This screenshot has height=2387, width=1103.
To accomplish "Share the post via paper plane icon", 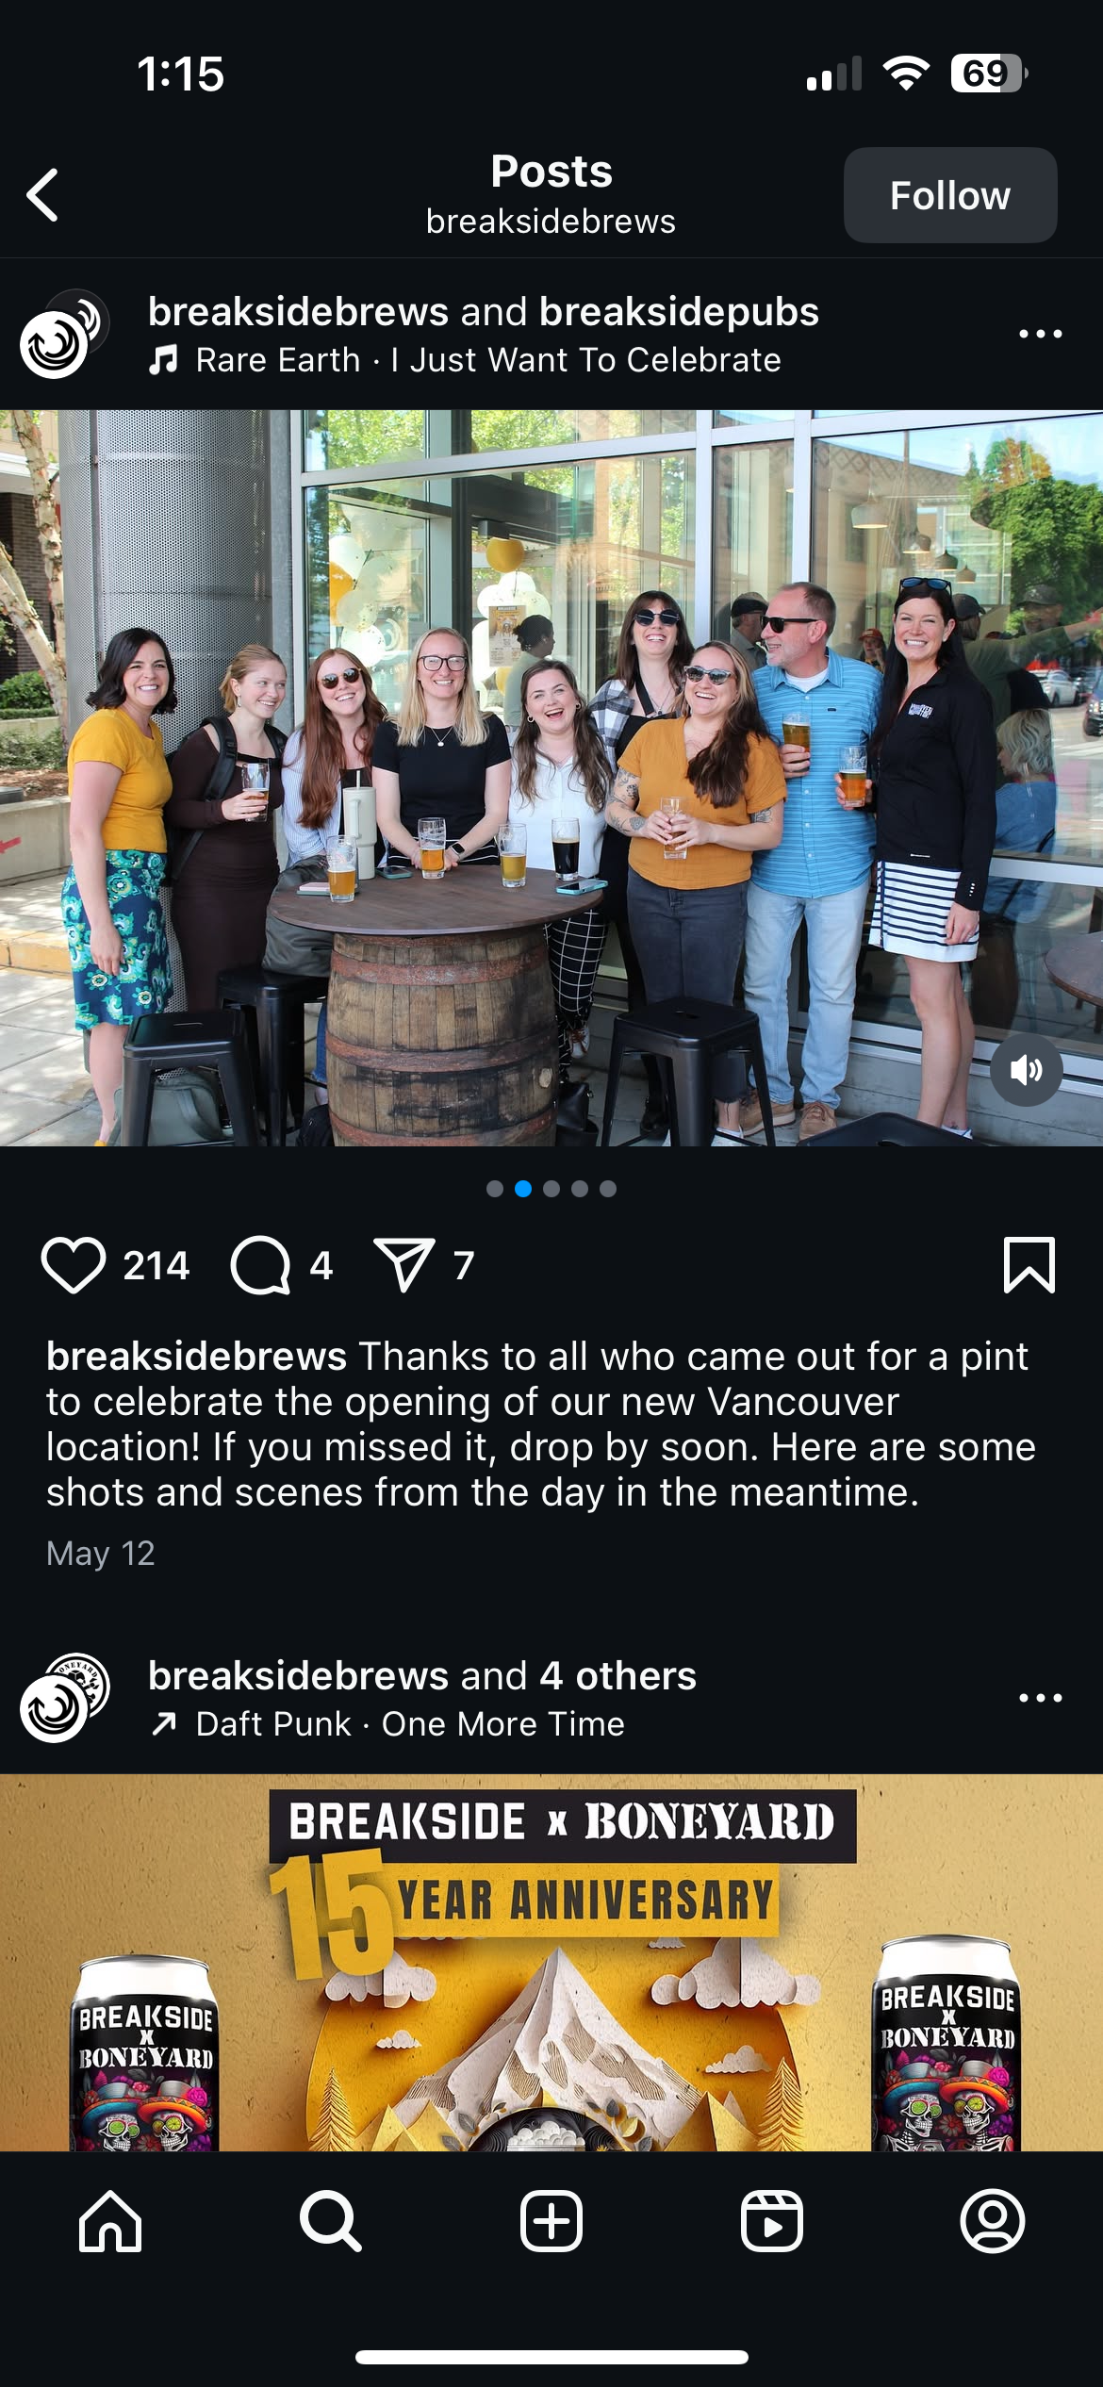I will 404,1264.
